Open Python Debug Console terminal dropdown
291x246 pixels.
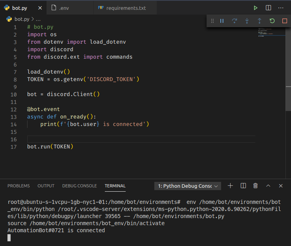point(188,186)
